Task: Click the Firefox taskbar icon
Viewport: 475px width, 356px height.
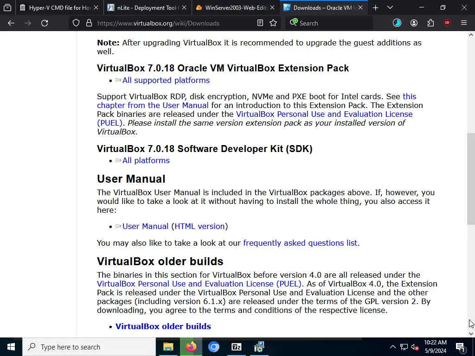Action: 191,347
